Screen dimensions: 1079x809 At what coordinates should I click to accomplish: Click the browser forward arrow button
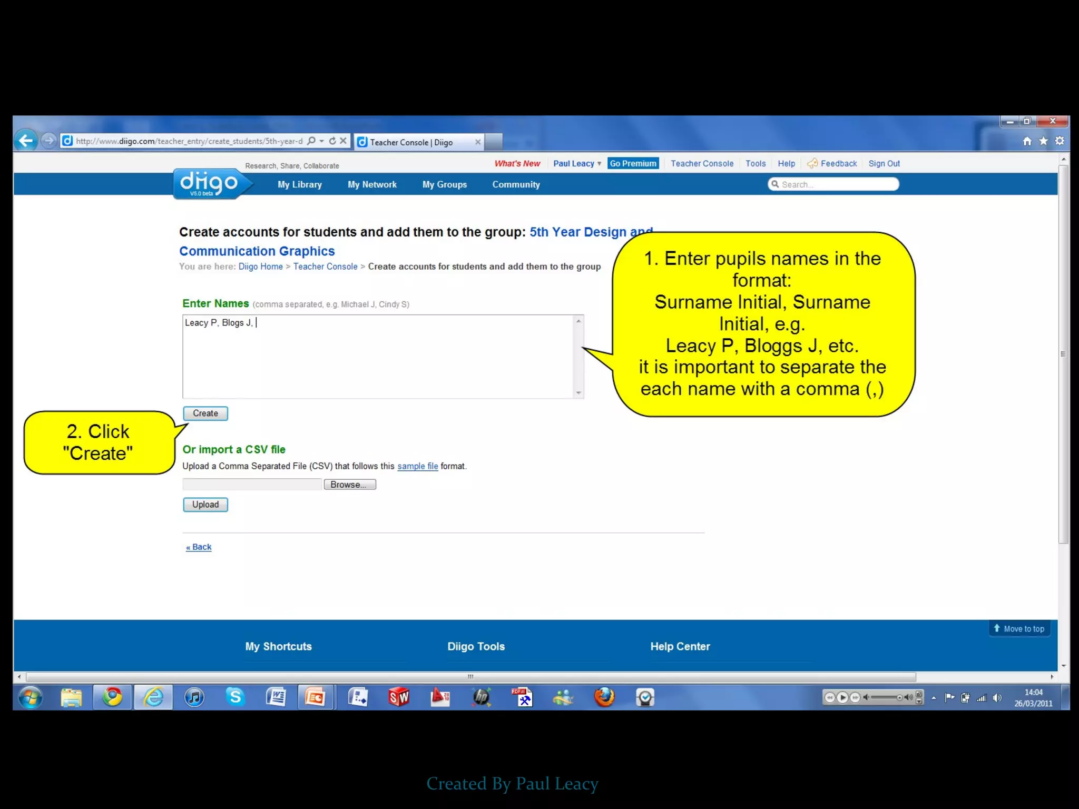click(48, 141)
